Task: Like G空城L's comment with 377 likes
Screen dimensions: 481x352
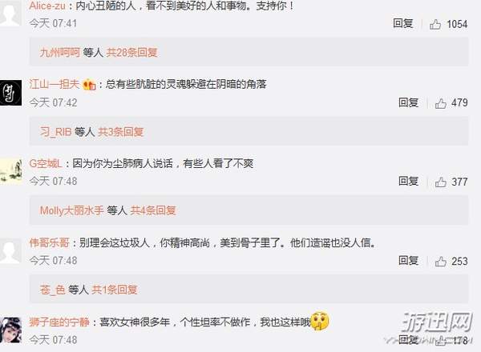Action: point(440,182)
